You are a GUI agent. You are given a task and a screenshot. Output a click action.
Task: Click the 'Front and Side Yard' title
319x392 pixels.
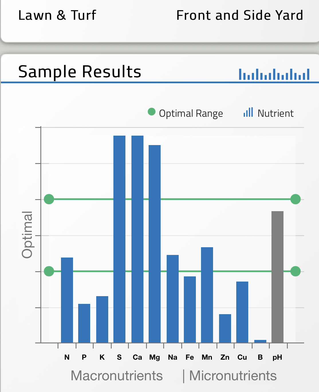click(x=240, y=15)
